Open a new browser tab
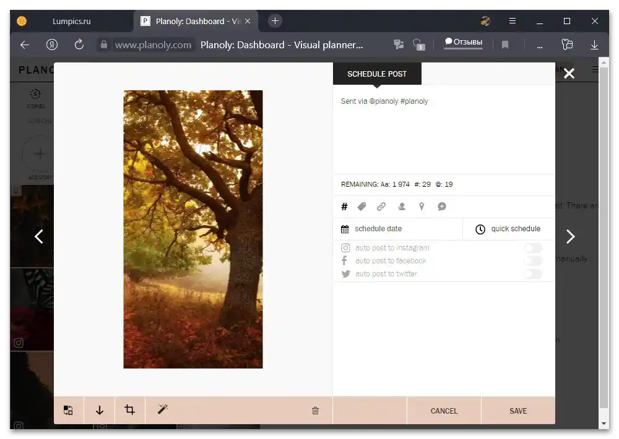This screenshot has width=619, height=439. click(x=275, y=21)
